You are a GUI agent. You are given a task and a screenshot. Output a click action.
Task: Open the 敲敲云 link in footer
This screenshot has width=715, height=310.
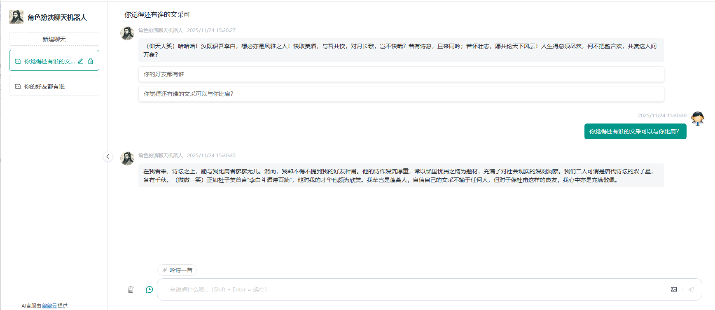49,306
